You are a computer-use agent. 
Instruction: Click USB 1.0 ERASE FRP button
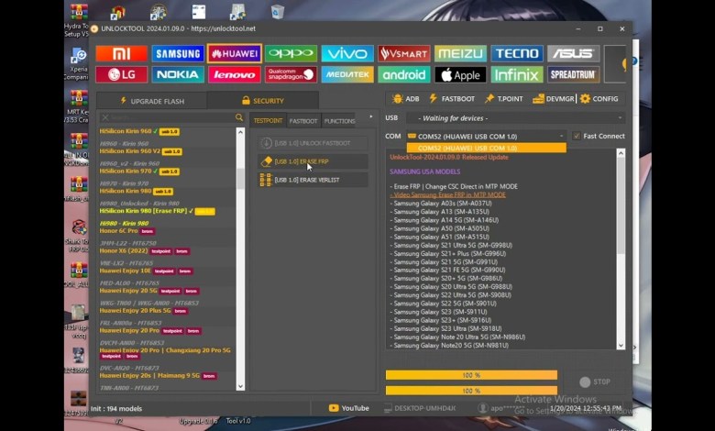(313, 161)
